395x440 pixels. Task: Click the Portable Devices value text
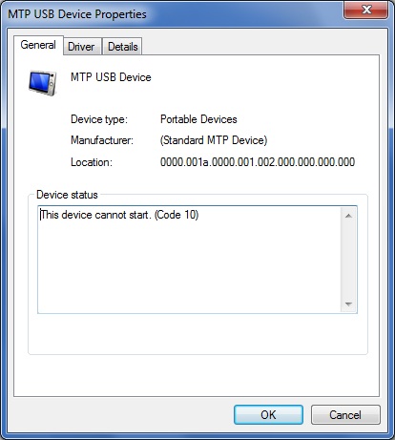[x=198, y=119]
